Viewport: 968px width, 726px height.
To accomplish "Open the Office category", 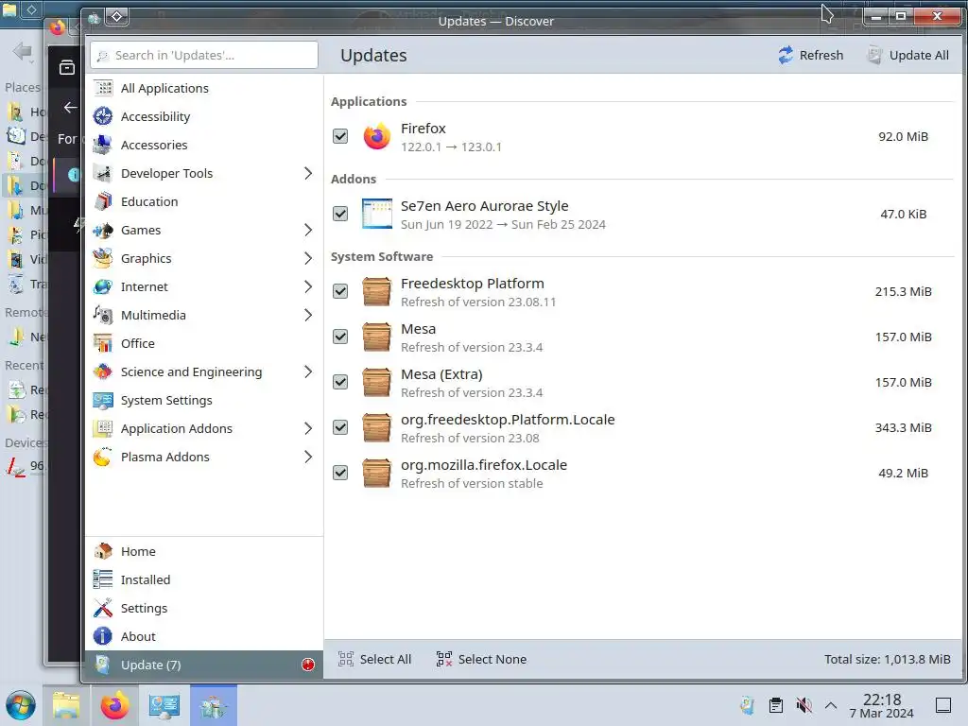I will [204, 343].
